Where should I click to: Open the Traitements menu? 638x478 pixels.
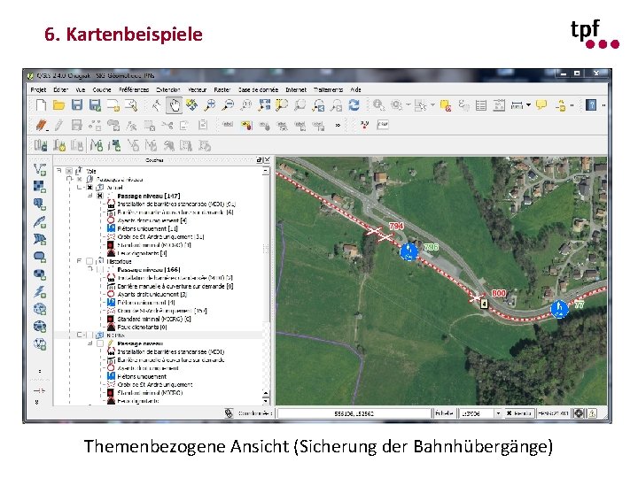328,89
